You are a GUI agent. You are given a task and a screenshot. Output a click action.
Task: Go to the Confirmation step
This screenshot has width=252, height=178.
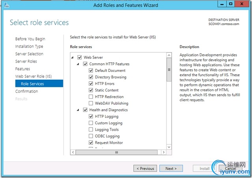pyautogui.click(x=27, y=91)
